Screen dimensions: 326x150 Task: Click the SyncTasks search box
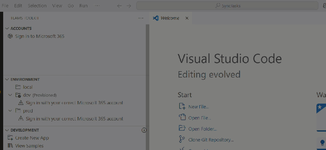[227, 6]
